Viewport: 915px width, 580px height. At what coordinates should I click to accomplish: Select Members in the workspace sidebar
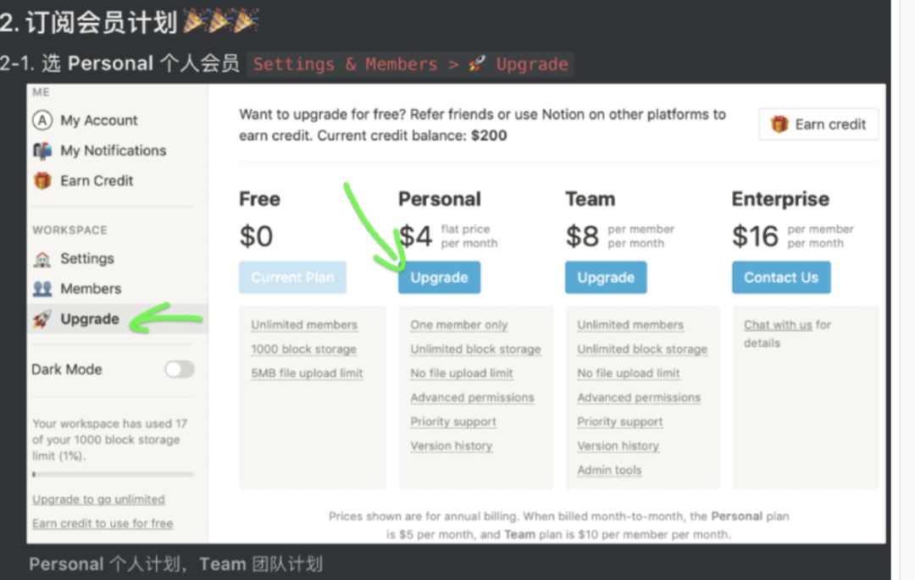click(x=91, y=289)
